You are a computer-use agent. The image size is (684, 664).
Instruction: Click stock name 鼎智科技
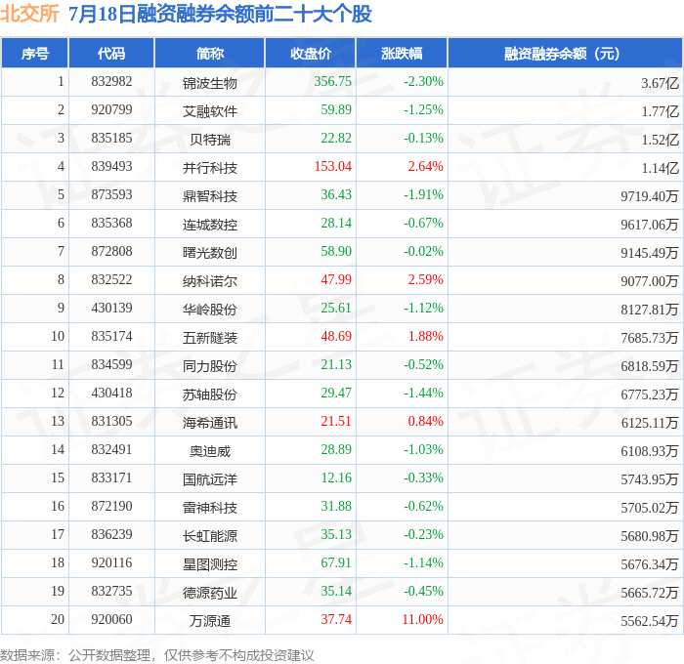[x=210, y=196]
